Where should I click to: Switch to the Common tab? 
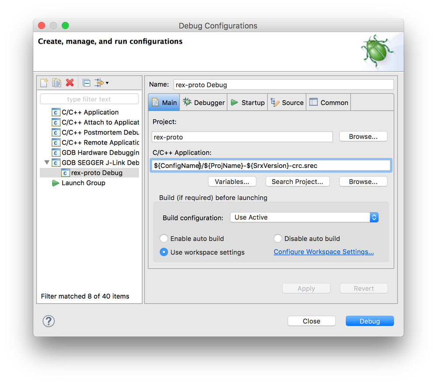tap(329, 102)
